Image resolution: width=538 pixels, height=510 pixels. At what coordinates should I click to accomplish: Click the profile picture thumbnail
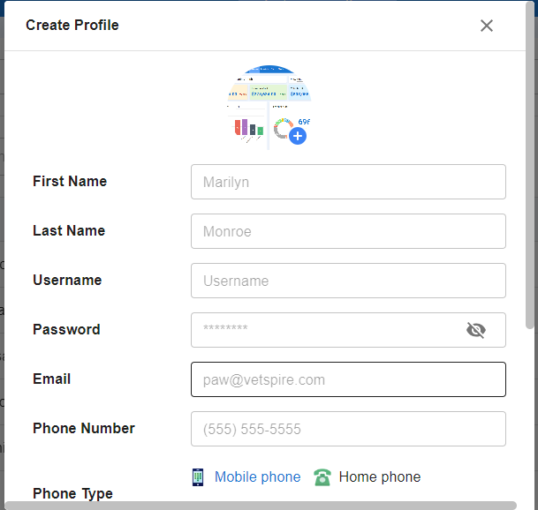click(x=269, y=108)
